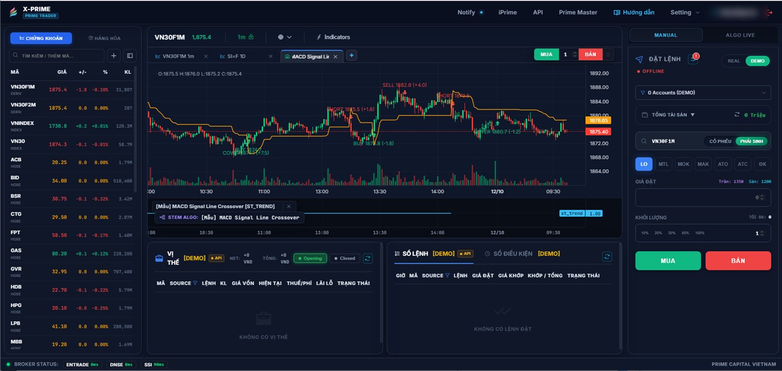This screenshot has height=371, width=782.
Task: Set volume to 100% preset
Action: [x=700, y=233]
